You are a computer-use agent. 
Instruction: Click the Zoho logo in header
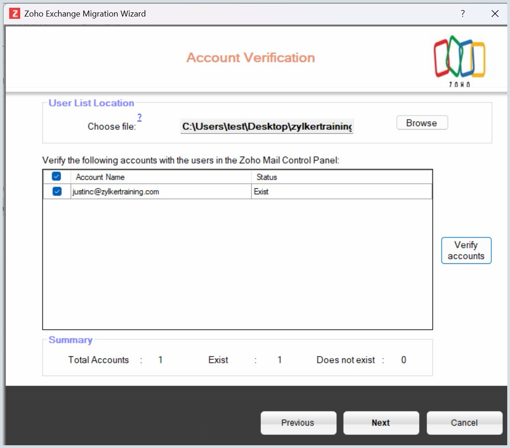(x=459, y=61)
